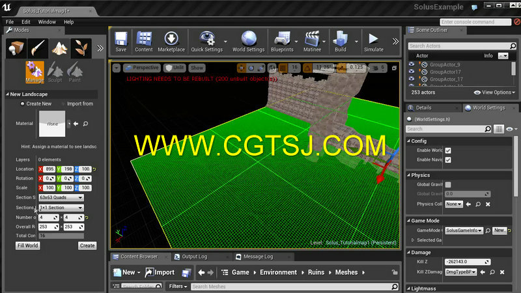Viewport: 521px width, 293px height.
Task: Browse to GameMode asset magnifier
Action: [x=488, y=230]
